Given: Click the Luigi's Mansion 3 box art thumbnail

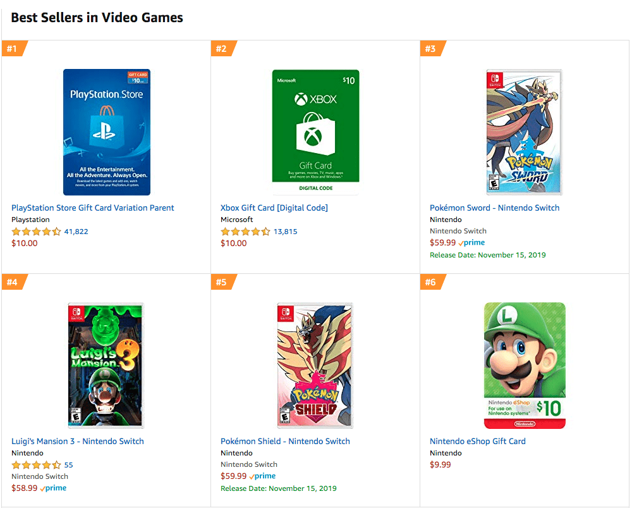Looking at the screenshot, I should tap(106, 365).
